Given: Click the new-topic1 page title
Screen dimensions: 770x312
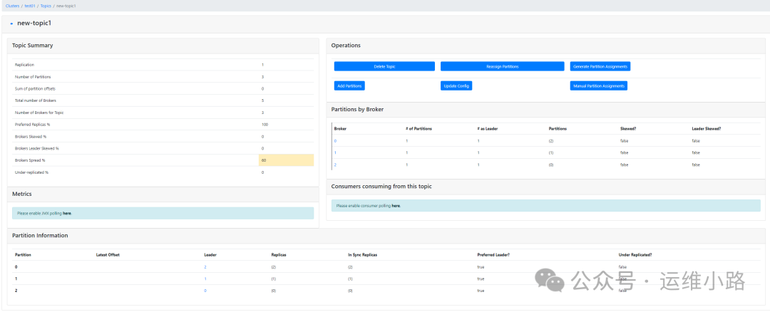Looking at the screenshot, I should pos(34,23).
